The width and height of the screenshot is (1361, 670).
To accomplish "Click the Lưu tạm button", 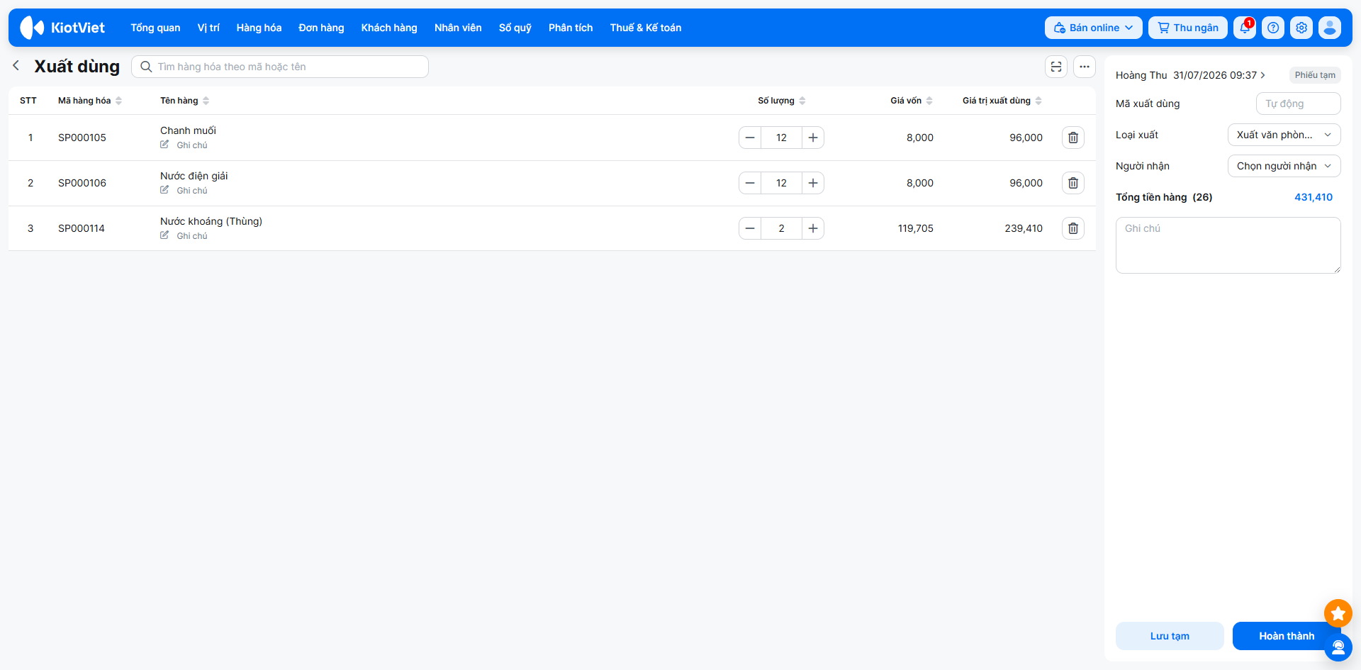I will tap(1170, 636).
